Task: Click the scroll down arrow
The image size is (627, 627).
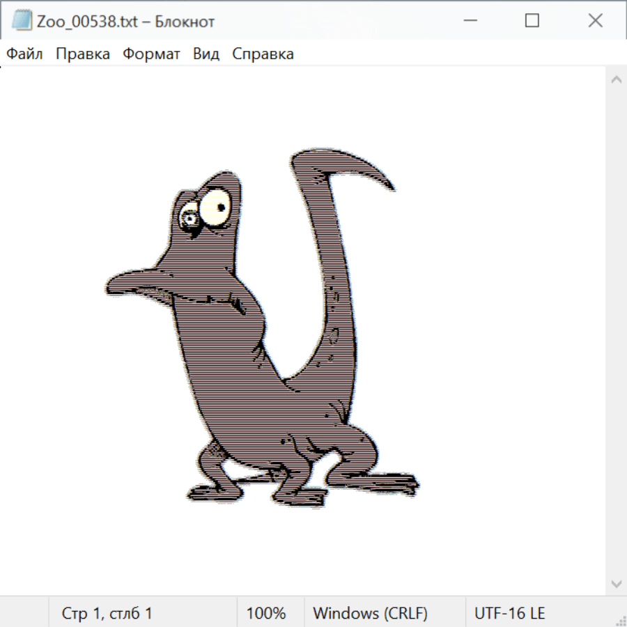Action: coord(616,583)
